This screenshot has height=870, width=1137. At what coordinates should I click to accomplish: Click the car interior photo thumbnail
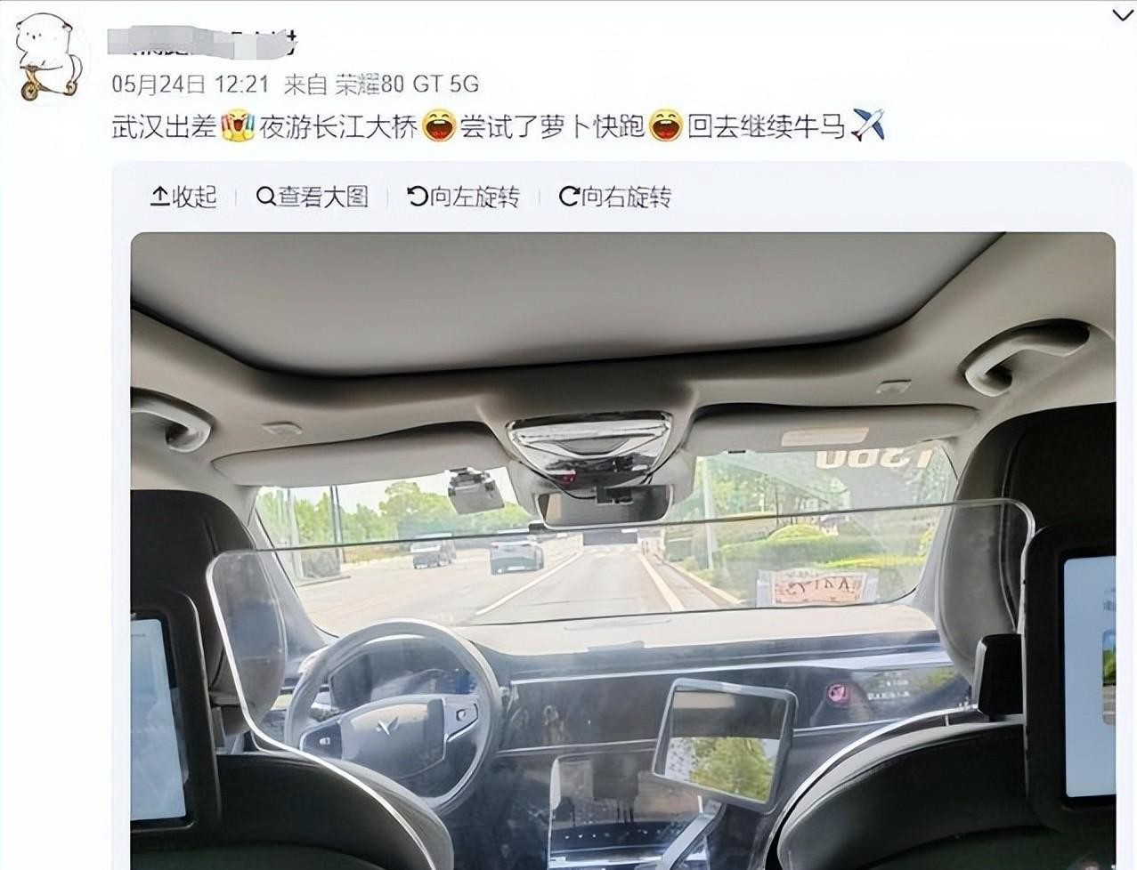pyautogui.click(x=623, y=551)
